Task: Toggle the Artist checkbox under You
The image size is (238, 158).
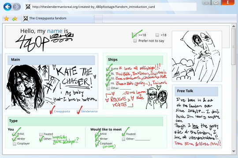Action: tap(15, 134)
